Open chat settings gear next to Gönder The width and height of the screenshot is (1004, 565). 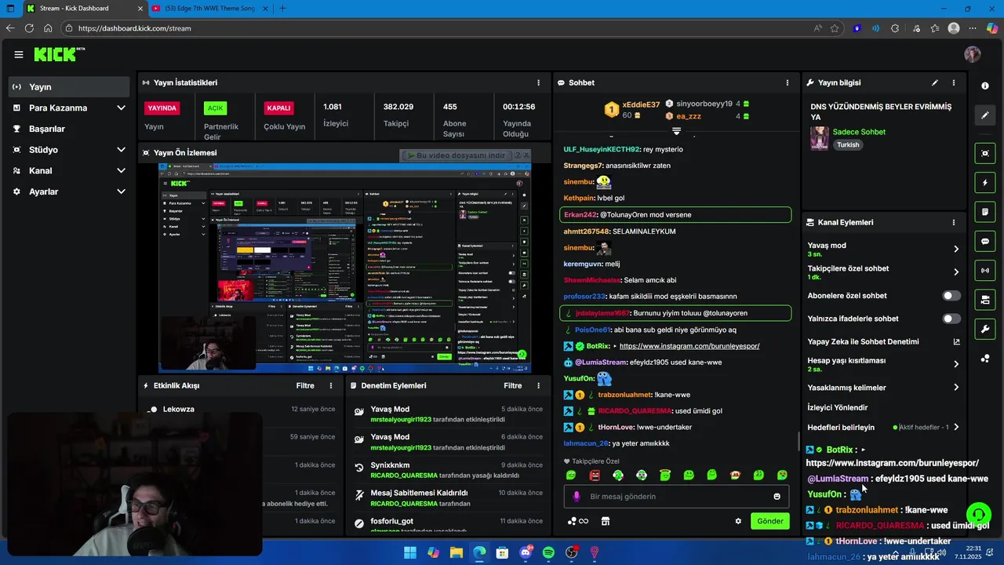click(x=738, y=521)
